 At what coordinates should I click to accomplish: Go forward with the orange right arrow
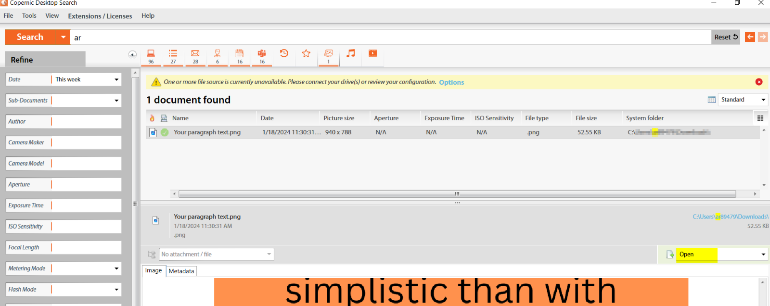click(763, 37)
